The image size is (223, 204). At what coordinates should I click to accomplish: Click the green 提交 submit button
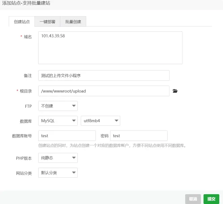[211, 199]
